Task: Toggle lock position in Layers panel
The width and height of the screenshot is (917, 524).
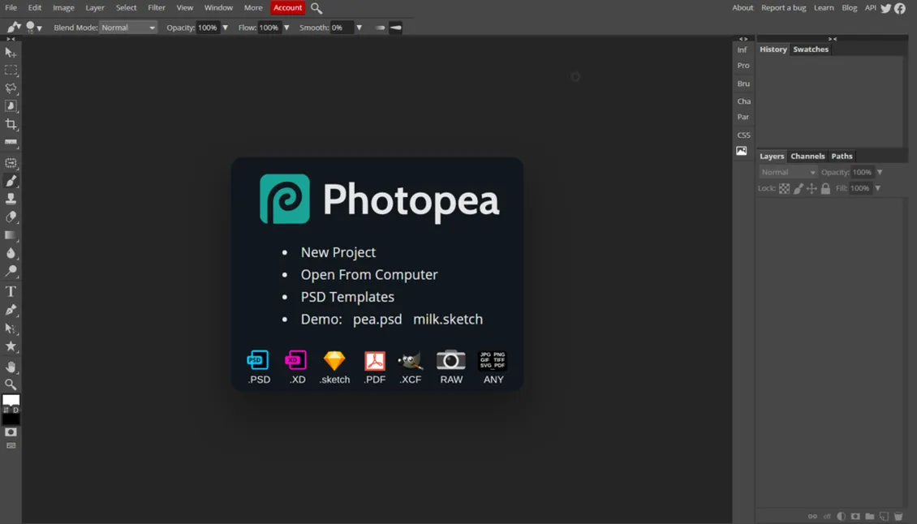Action: pyautogui.click(x=811, y=188)
